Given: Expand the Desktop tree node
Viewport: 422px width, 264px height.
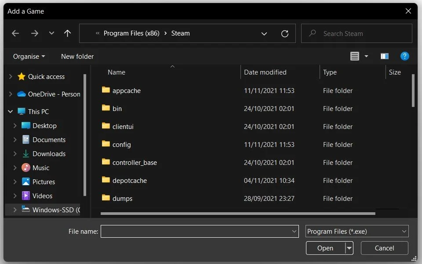Looking at the screenshot, I should [x=15, y=125].
